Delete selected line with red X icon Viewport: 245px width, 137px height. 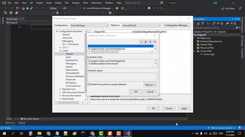(146, 41)
